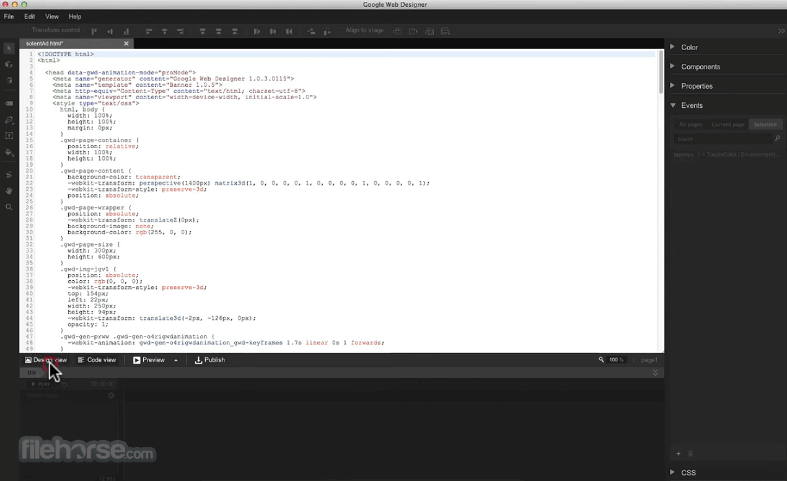This screenshot has height=481, width=787.
Task: Click code line '<!DOCTYPE html>'
Action: 66,55
